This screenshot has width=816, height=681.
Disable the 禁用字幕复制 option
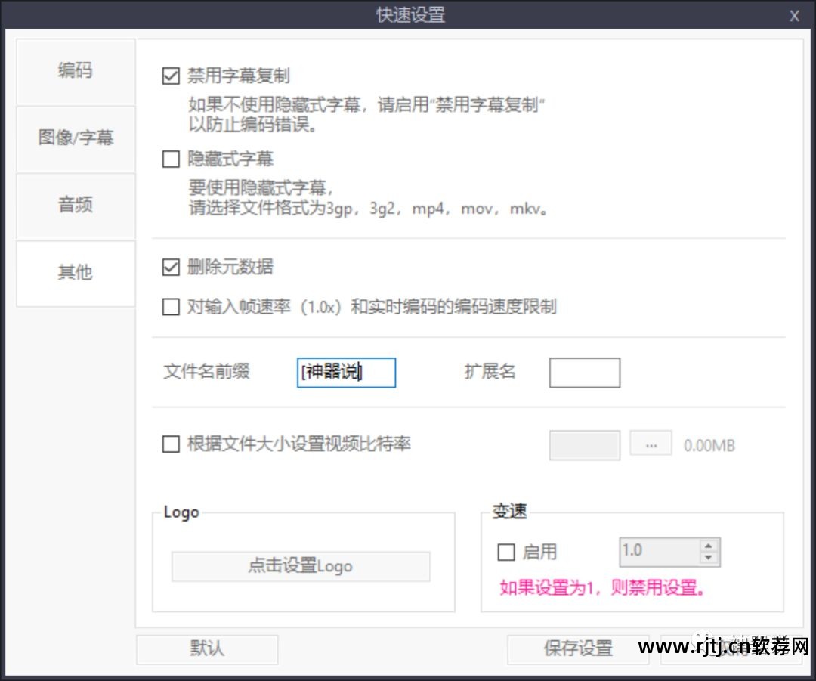pos(171,76)
